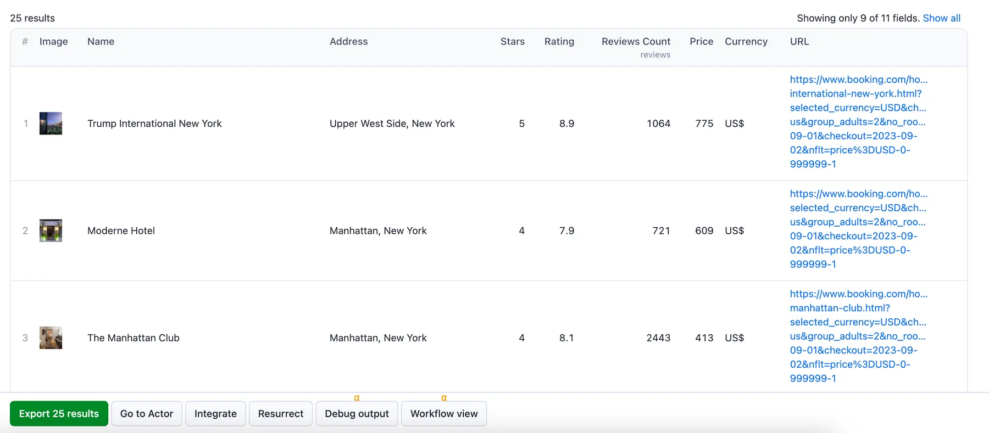Click the Show all fields link

pyautogui.click(x=942, y=18)
